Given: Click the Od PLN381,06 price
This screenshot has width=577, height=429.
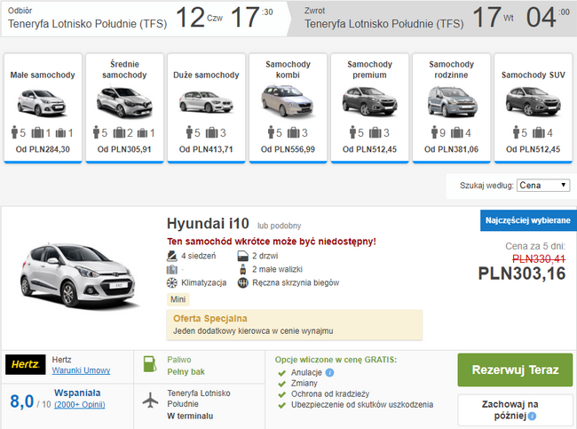Looking at the screenshot, I should tap(451, 149).
